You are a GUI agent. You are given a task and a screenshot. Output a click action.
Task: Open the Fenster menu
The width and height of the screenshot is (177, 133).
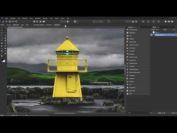point(63,18)
